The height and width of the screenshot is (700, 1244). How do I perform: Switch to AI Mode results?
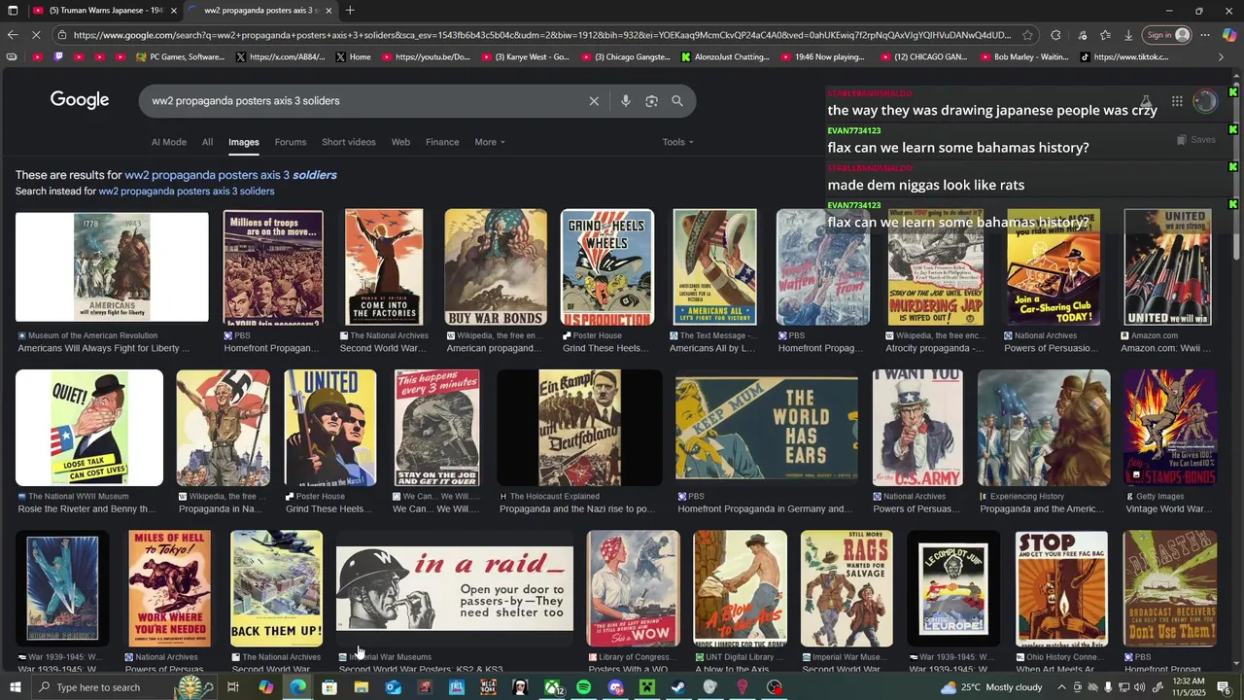tap(168, 142)
